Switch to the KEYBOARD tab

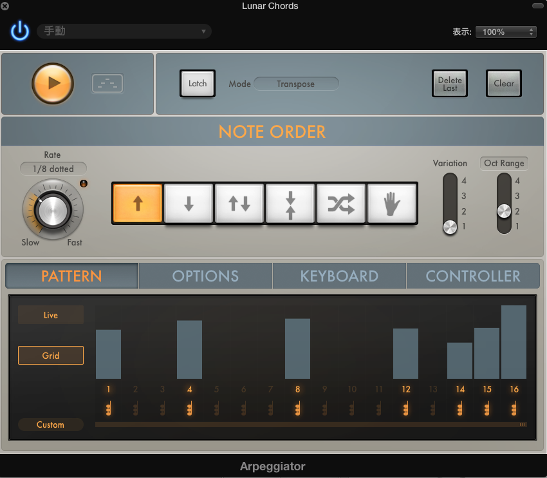point(339,276)
